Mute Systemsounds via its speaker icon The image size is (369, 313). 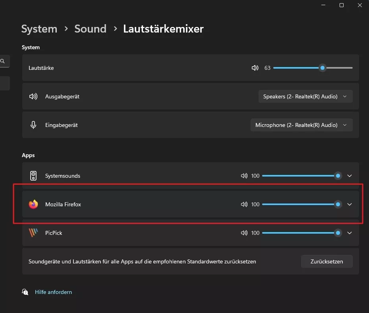pos(244,176)
